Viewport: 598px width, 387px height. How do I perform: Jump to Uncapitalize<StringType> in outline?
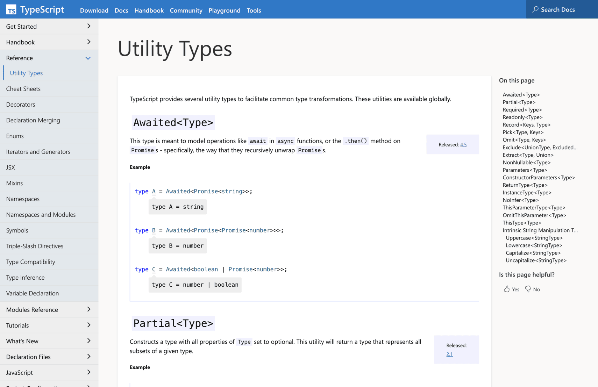(536, 260)
